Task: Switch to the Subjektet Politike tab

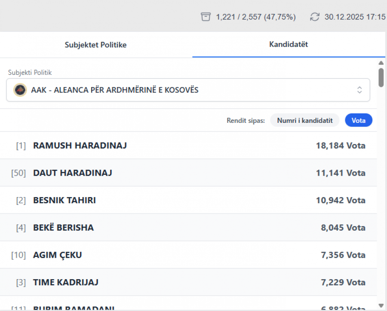Action: [95, 45]
